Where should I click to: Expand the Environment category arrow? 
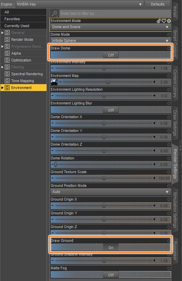[2, 88]
